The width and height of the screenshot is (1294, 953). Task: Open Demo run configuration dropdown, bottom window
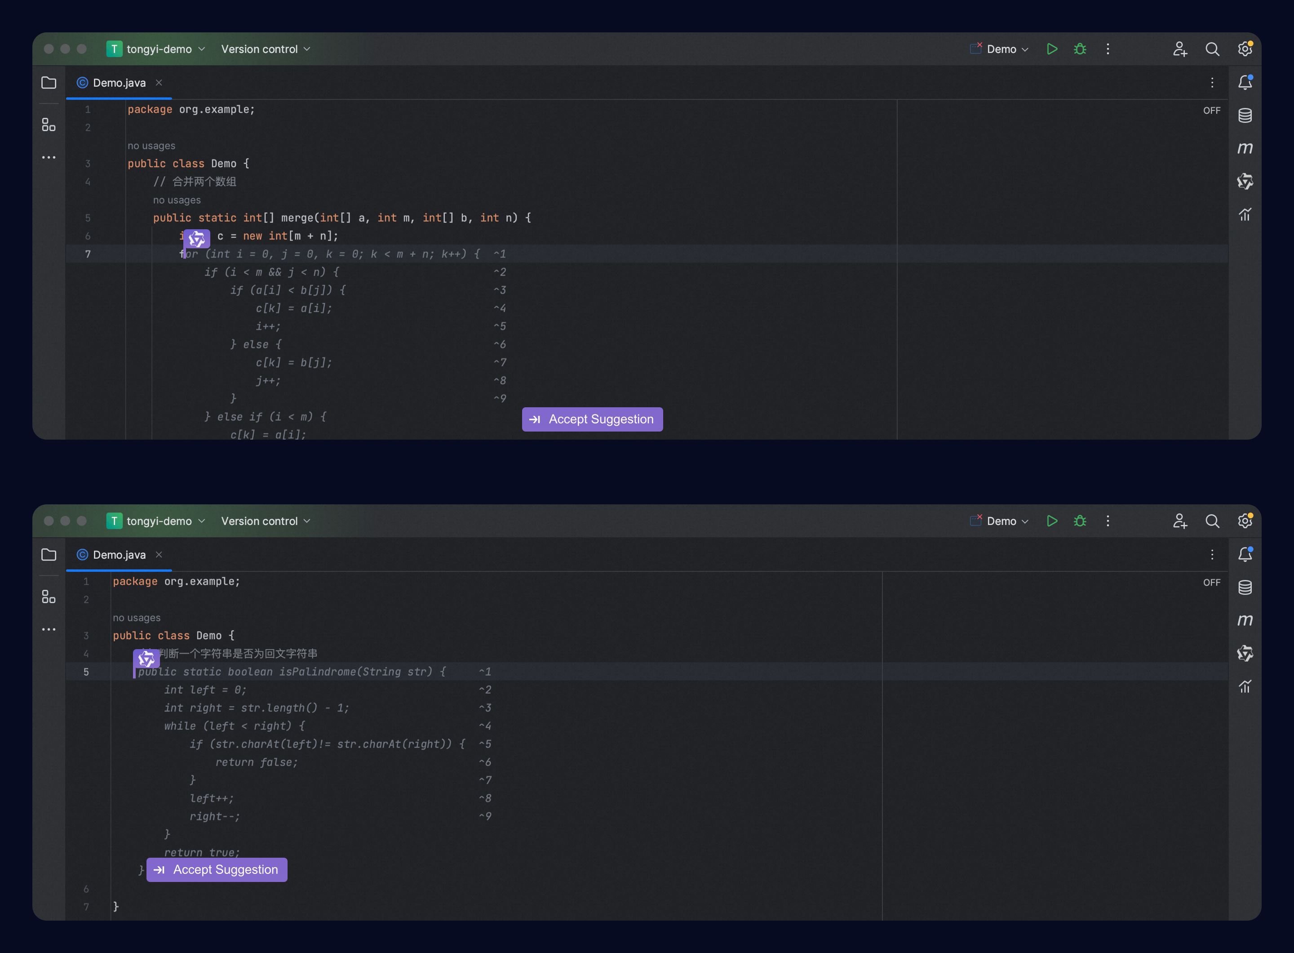click(999, 521)
